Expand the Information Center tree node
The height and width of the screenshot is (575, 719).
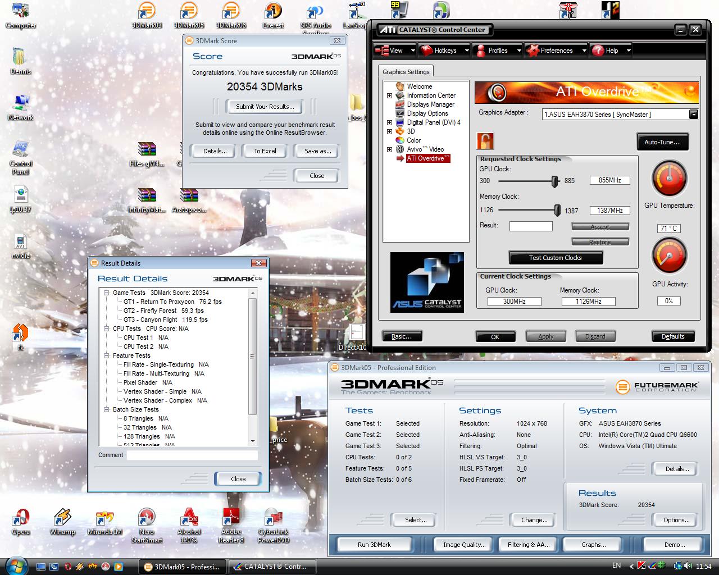(389, 95)
